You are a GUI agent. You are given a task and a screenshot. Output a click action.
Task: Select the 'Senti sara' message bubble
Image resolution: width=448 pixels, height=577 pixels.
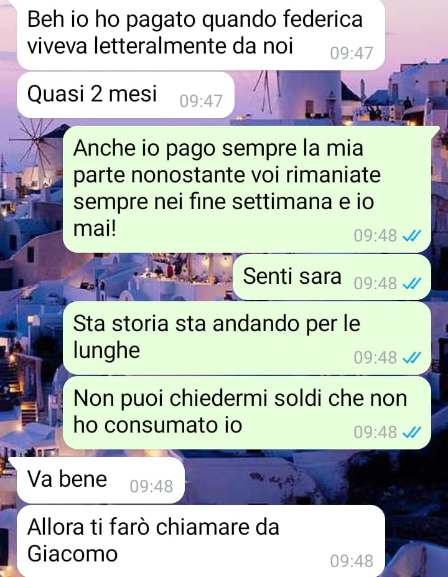[x=332, y=277]
